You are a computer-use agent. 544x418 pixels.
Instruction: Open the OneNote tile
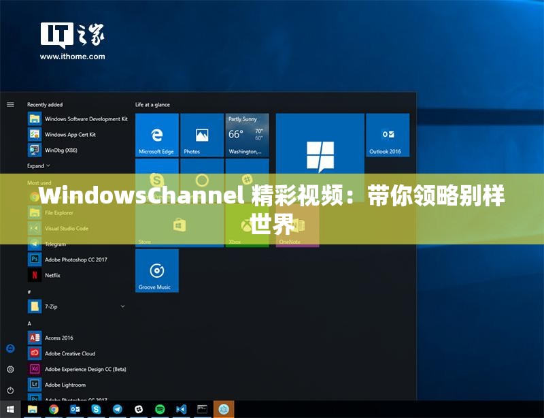click(297, 225)
